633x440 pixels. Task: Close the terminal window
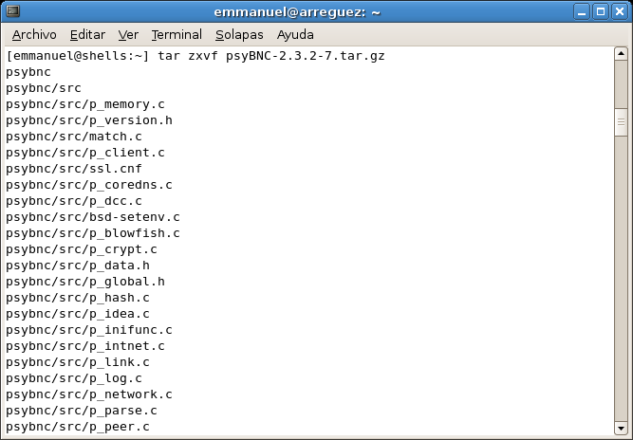620,11
